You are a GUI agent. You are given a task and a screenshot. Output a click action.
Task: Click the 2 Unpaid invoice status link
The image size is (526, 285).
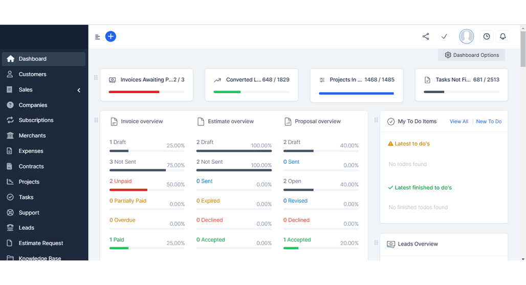tap(120, 181)
